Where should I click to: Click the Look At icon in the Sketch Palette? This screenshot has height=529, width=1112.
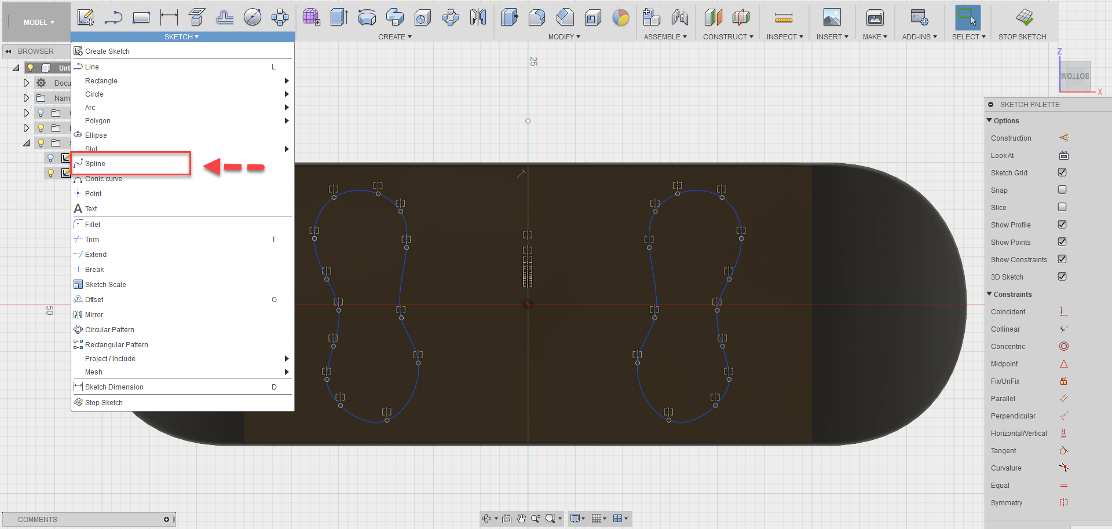pyautogui.click(x=1063, y=155)
